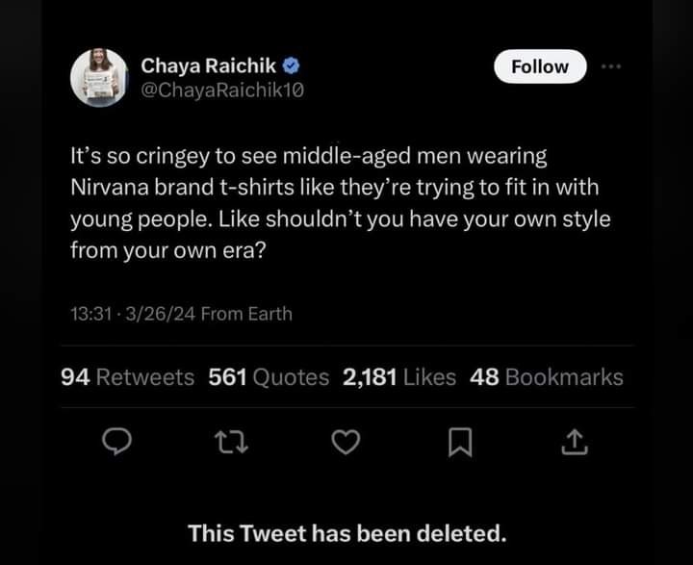Viewport: 693px width, 565px height.
Task: Retweet the post using the arrows icon
Action: (x=231, y=442)
